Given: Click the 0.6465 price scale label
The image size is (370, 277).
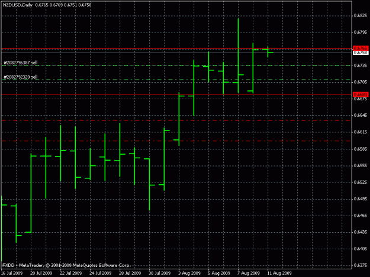Looking at the screenshot, I should (x=361, y=216).
